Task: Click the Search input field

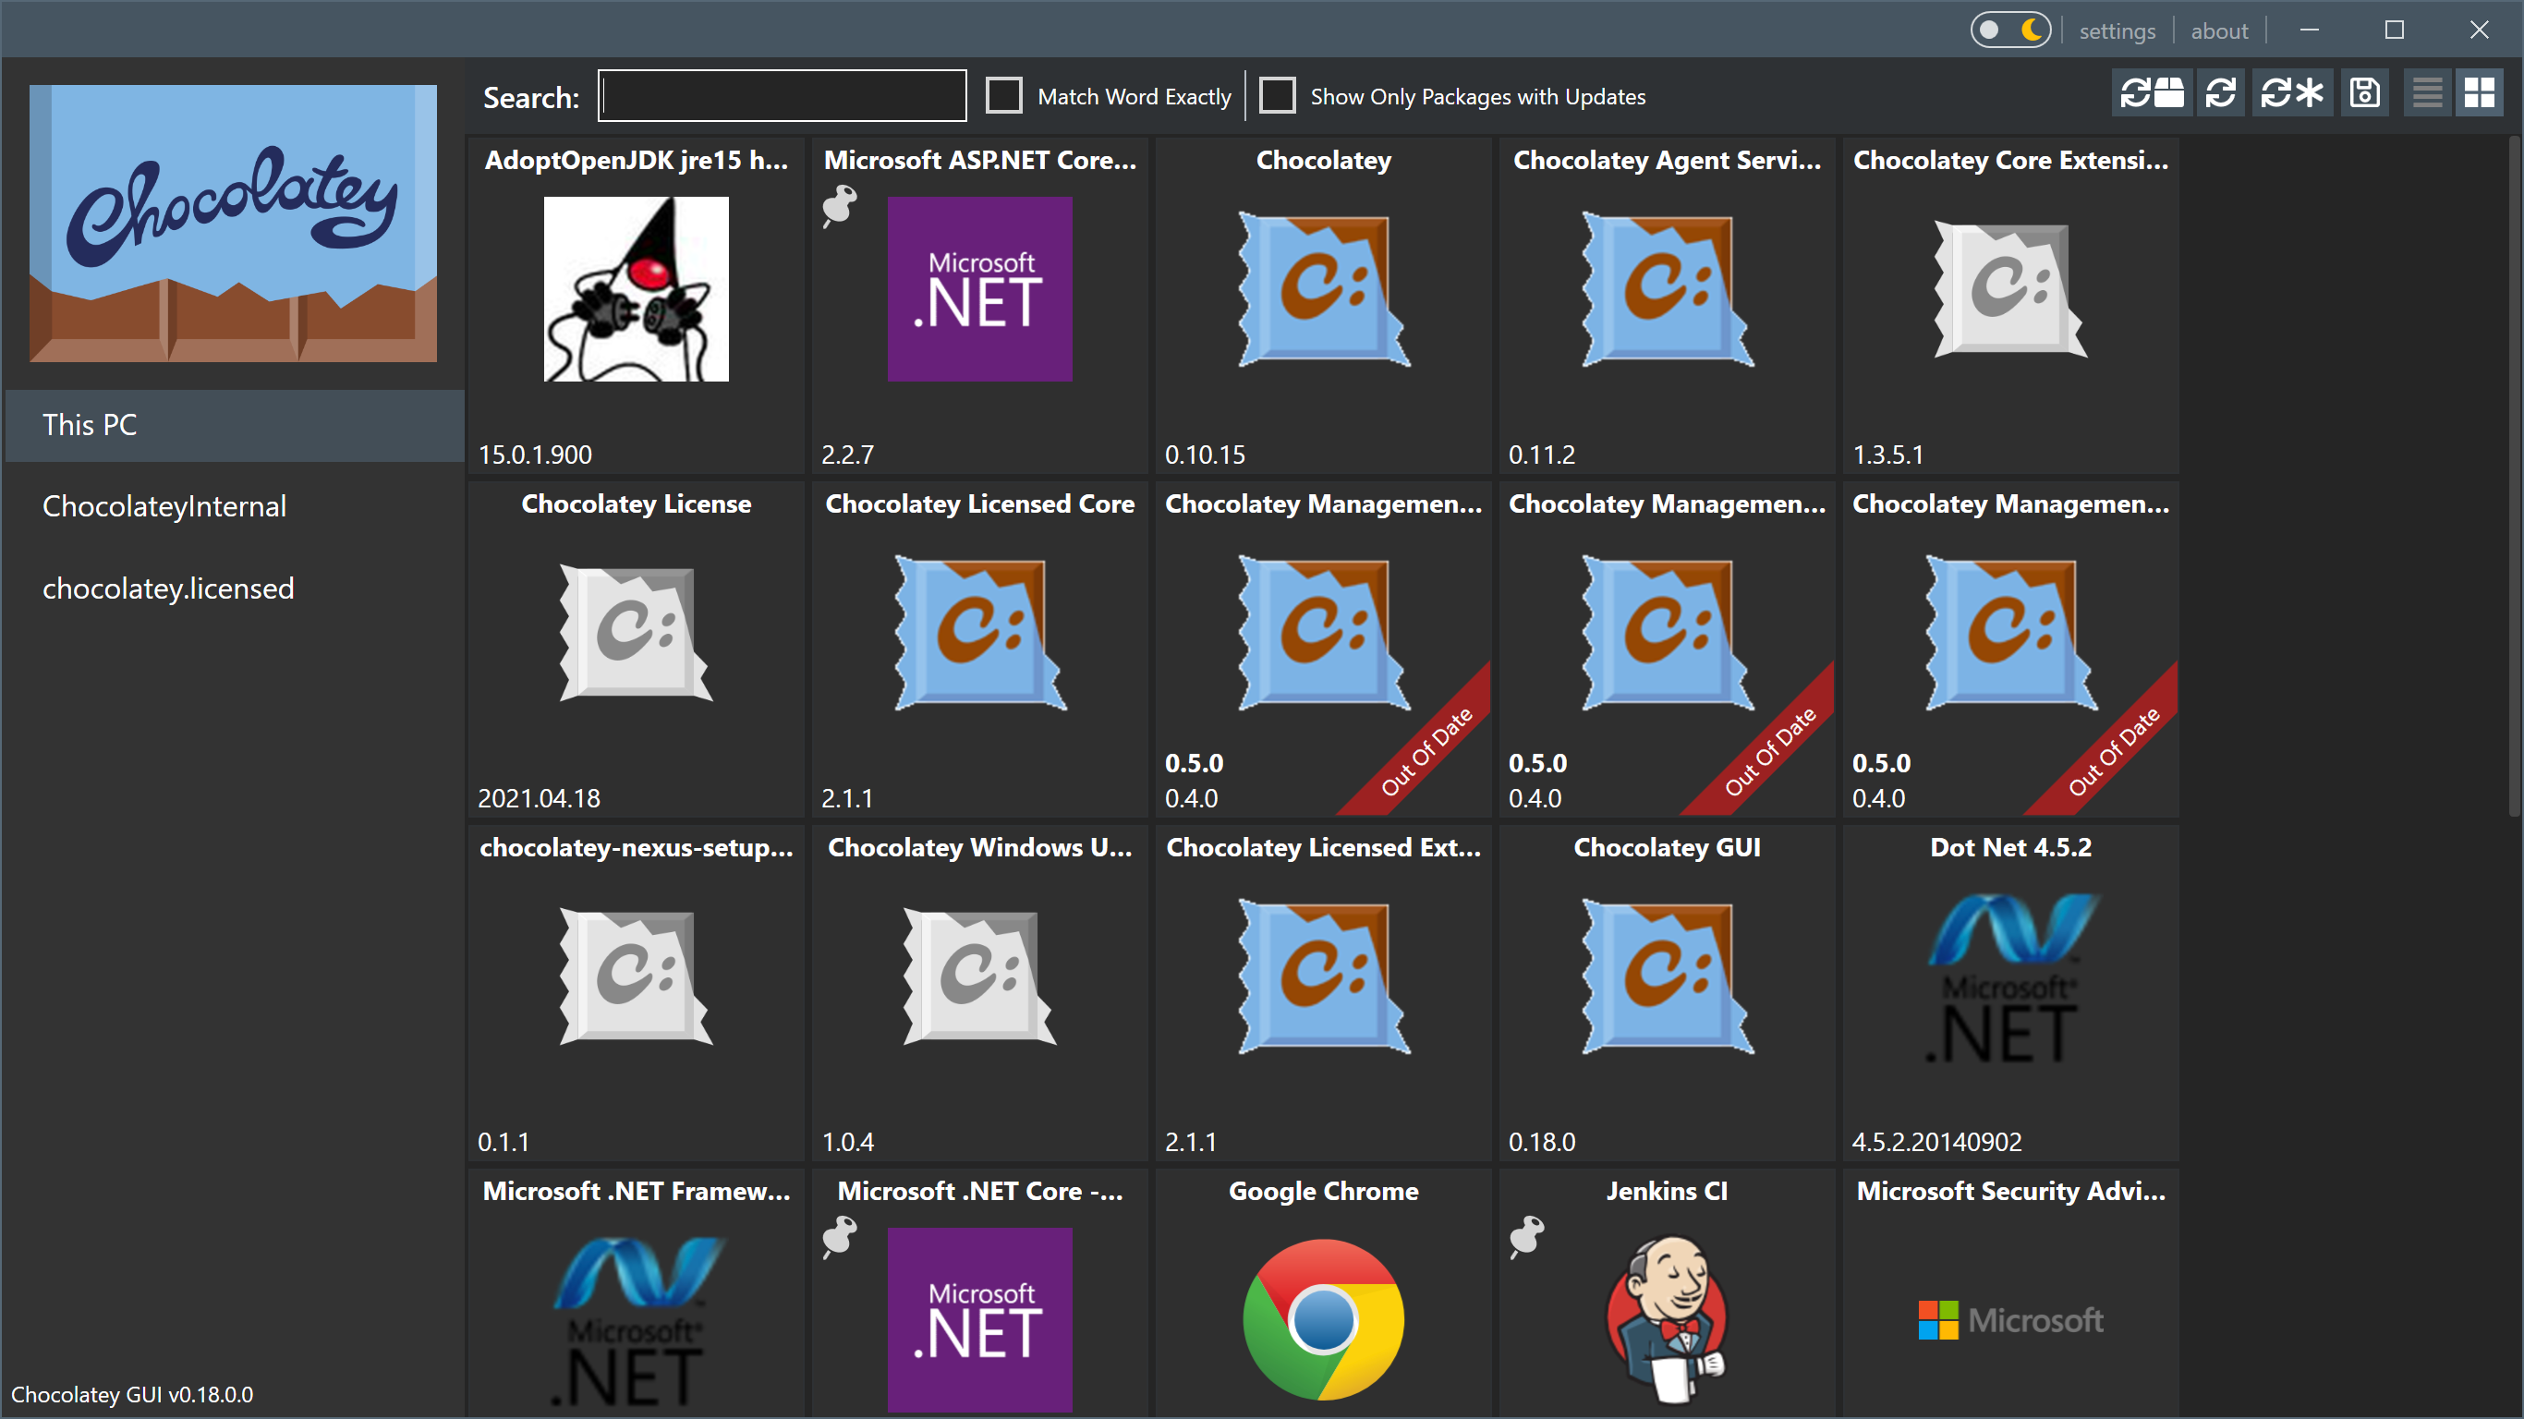Action: (x=782, y=96)
